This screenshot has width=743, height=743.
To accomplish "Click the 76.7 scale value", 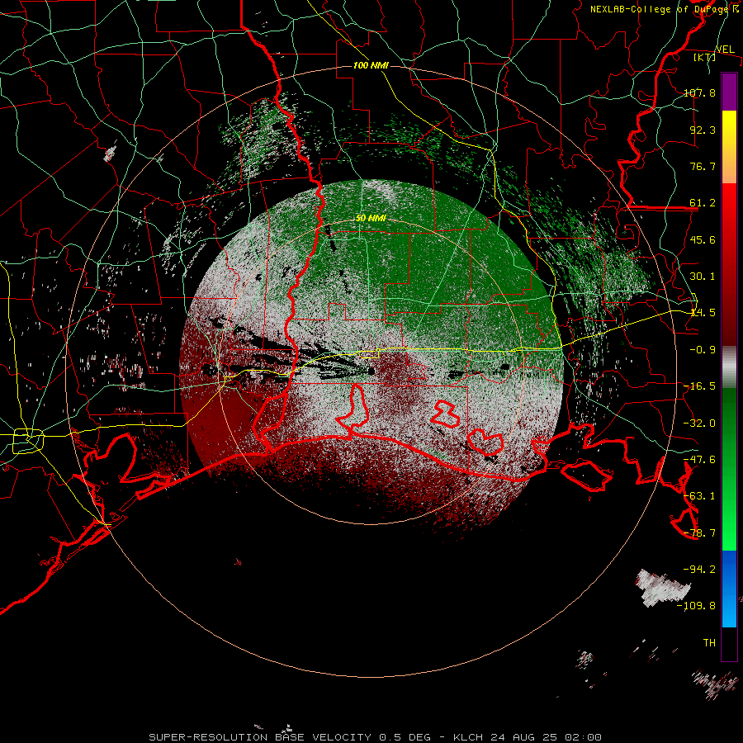I will point(703,166).
